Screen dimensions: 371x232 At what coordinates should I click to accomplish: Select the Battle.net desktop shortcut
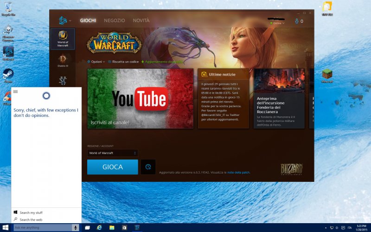pyautogui.click(x=8, y=53)
